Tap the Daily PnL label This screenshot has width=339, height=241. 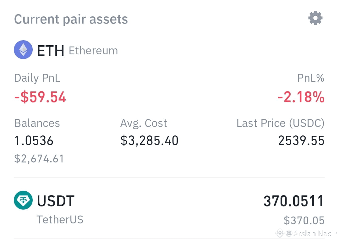(x=37, y=78)
